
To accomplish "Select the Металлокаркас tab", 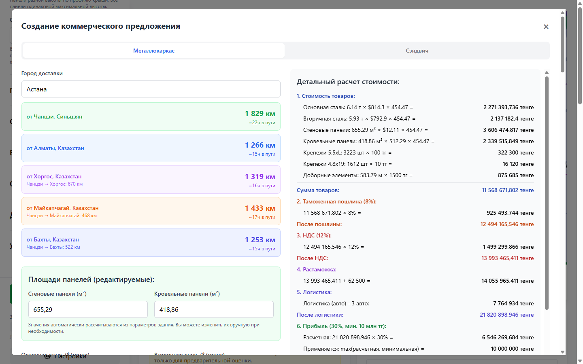I will click(x=154, y=51).
